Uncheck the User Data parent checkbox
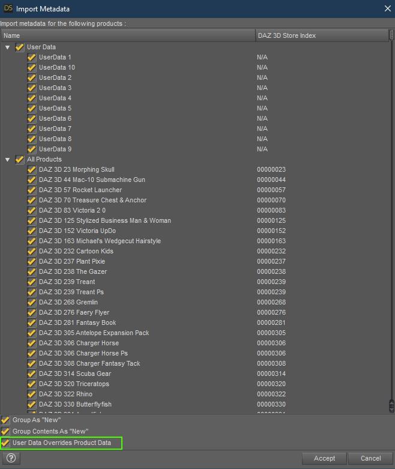 (x=20, y=47)
